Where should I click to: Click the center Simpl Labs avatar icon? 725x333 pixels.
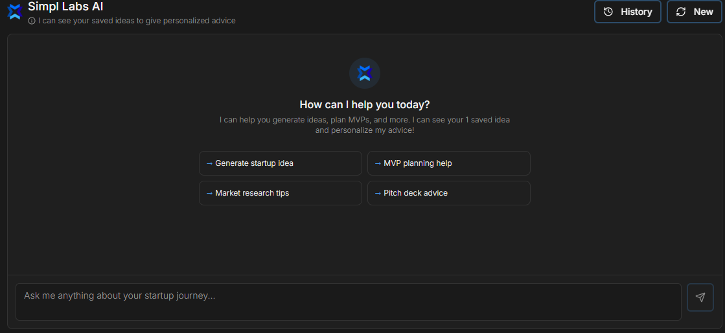click(x=365, y=73)
